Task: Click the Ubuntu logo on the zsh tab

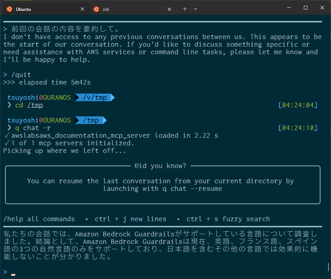Action: click(x=96, y=9)
